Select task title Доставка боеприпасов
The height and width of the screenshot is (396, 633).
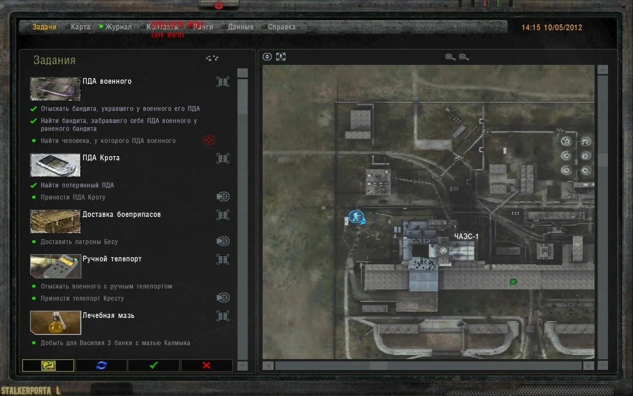tap(122, 214)
